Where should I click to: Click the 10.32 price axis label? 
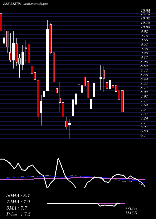pos(145,18)
